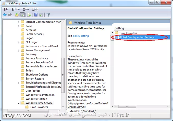
Task: Switch to the Standard tab
Action: 88,111
